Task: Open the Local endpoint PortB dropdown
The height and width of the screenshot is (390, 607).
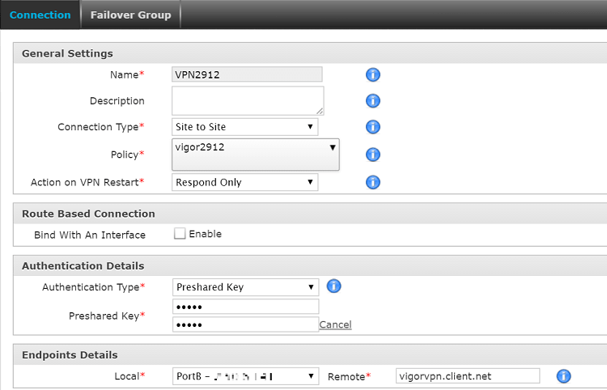Action: (x=245, y=376)
